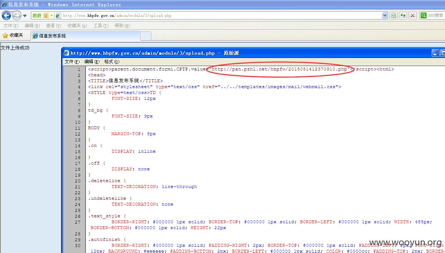This screenshot has width=445, height=253.
Task: Click the page icon beside the address URL
Action: [x=58, y=16]
